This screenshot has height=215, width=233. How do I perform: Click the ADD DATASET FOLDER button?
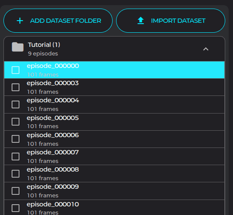pos(58,21)
